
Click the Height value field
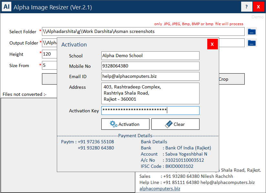tap(49, 54)
